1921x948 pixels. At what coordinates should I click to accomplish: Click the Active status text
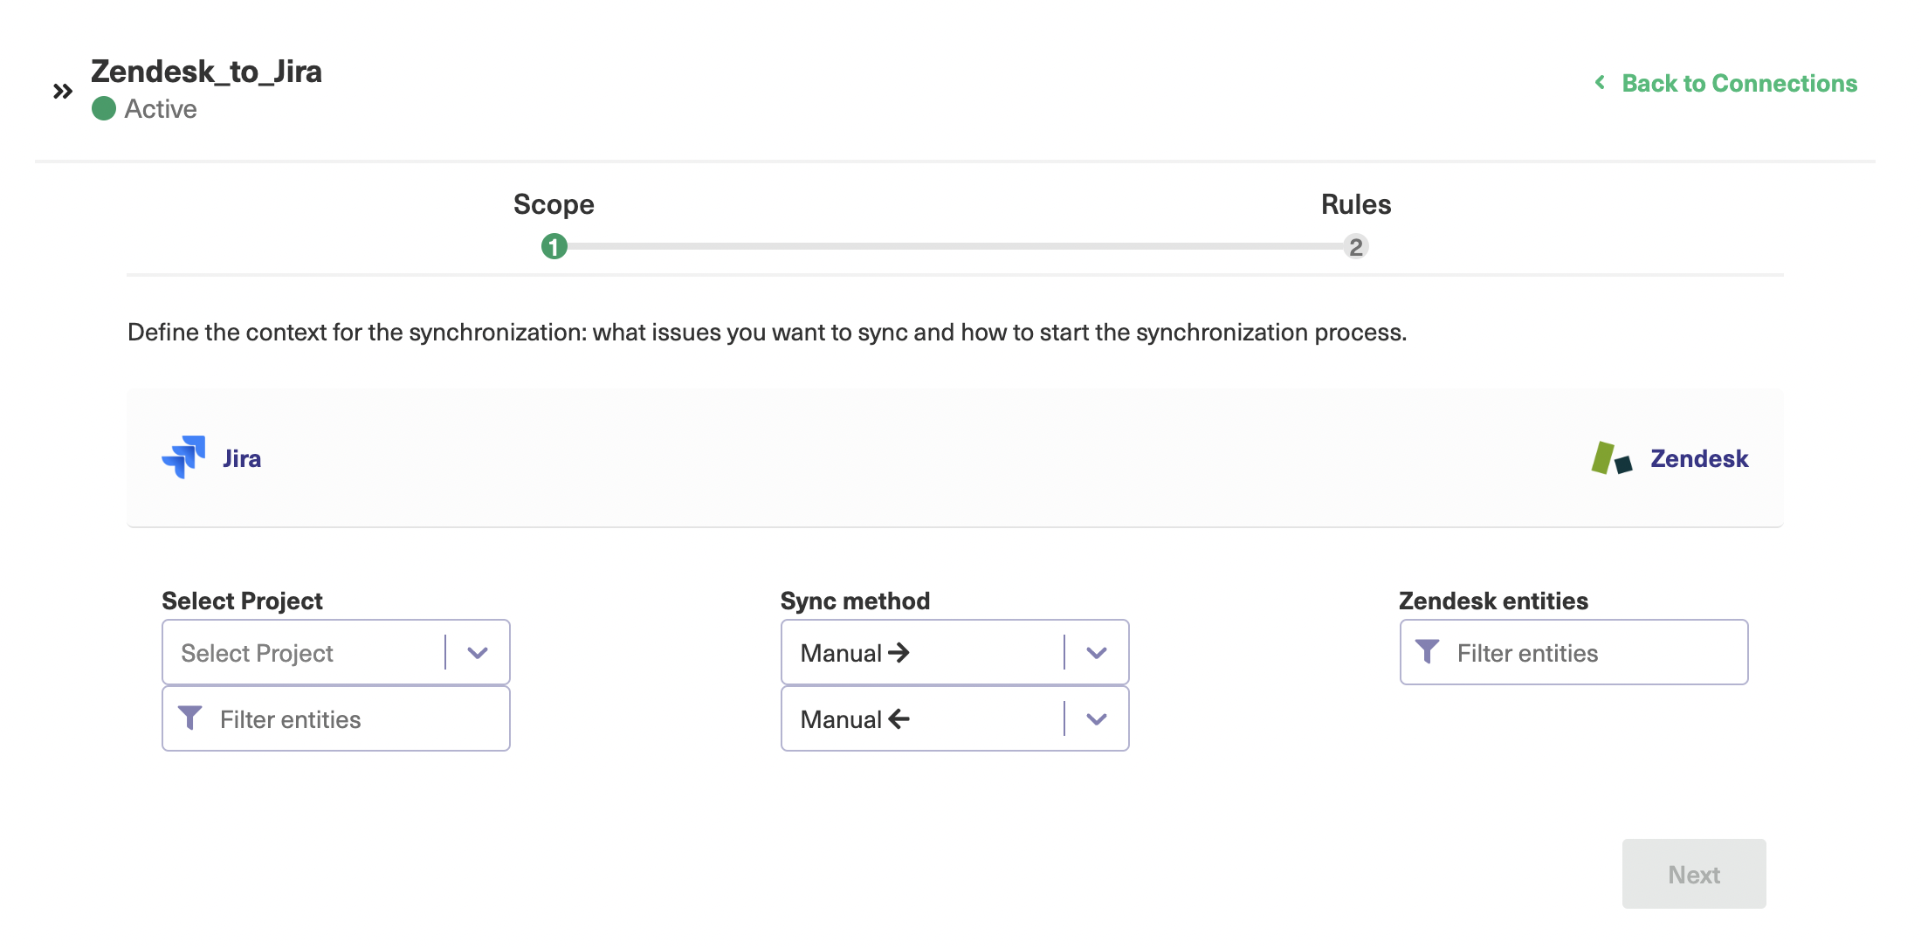(161, 109)
